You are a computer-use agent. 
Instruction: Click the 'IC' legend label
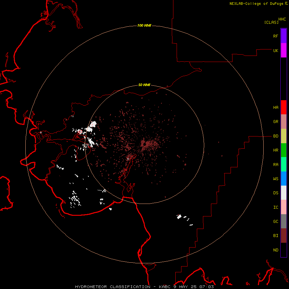pos(276,207)
